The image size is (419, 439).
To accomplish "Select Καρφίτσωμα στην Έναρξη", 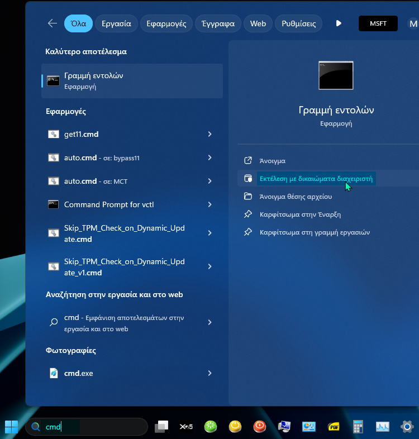I will point(300,214).
